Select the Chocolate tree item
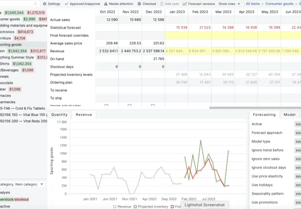Image resolution: width=301 pixels, height=209 pixels. [x=7, y=83]
